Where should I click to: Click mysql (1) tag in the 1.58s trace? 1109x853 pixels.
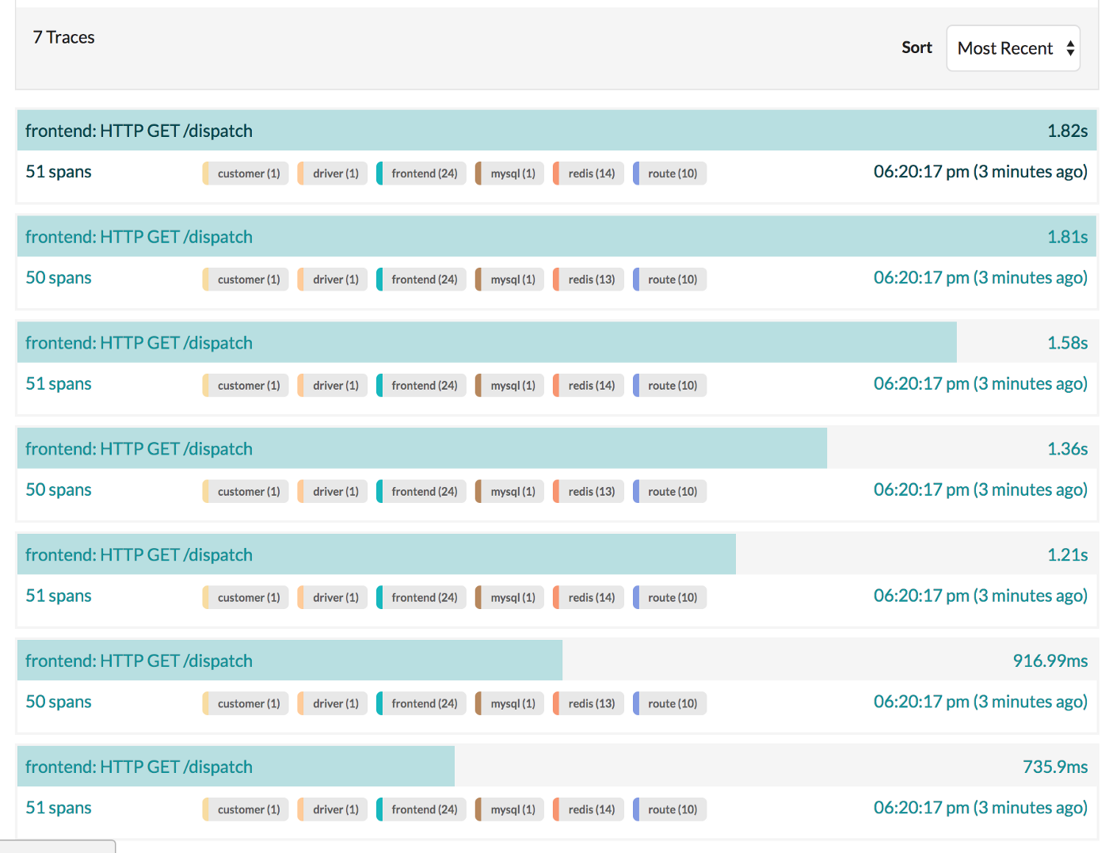point(509,386)
